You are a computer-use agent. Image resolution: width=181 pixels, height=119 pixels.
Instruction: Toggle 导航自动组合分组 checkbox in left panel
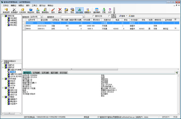coord(2,62)
